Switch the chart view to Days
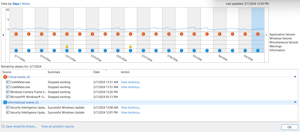Image resolution: width=300 pixels, height=132 pixels. pyautogui.click(x=16, y=4)
